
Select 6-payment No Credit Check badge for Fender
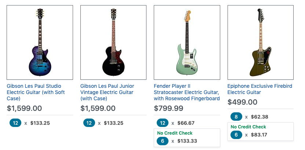[162, 141]
